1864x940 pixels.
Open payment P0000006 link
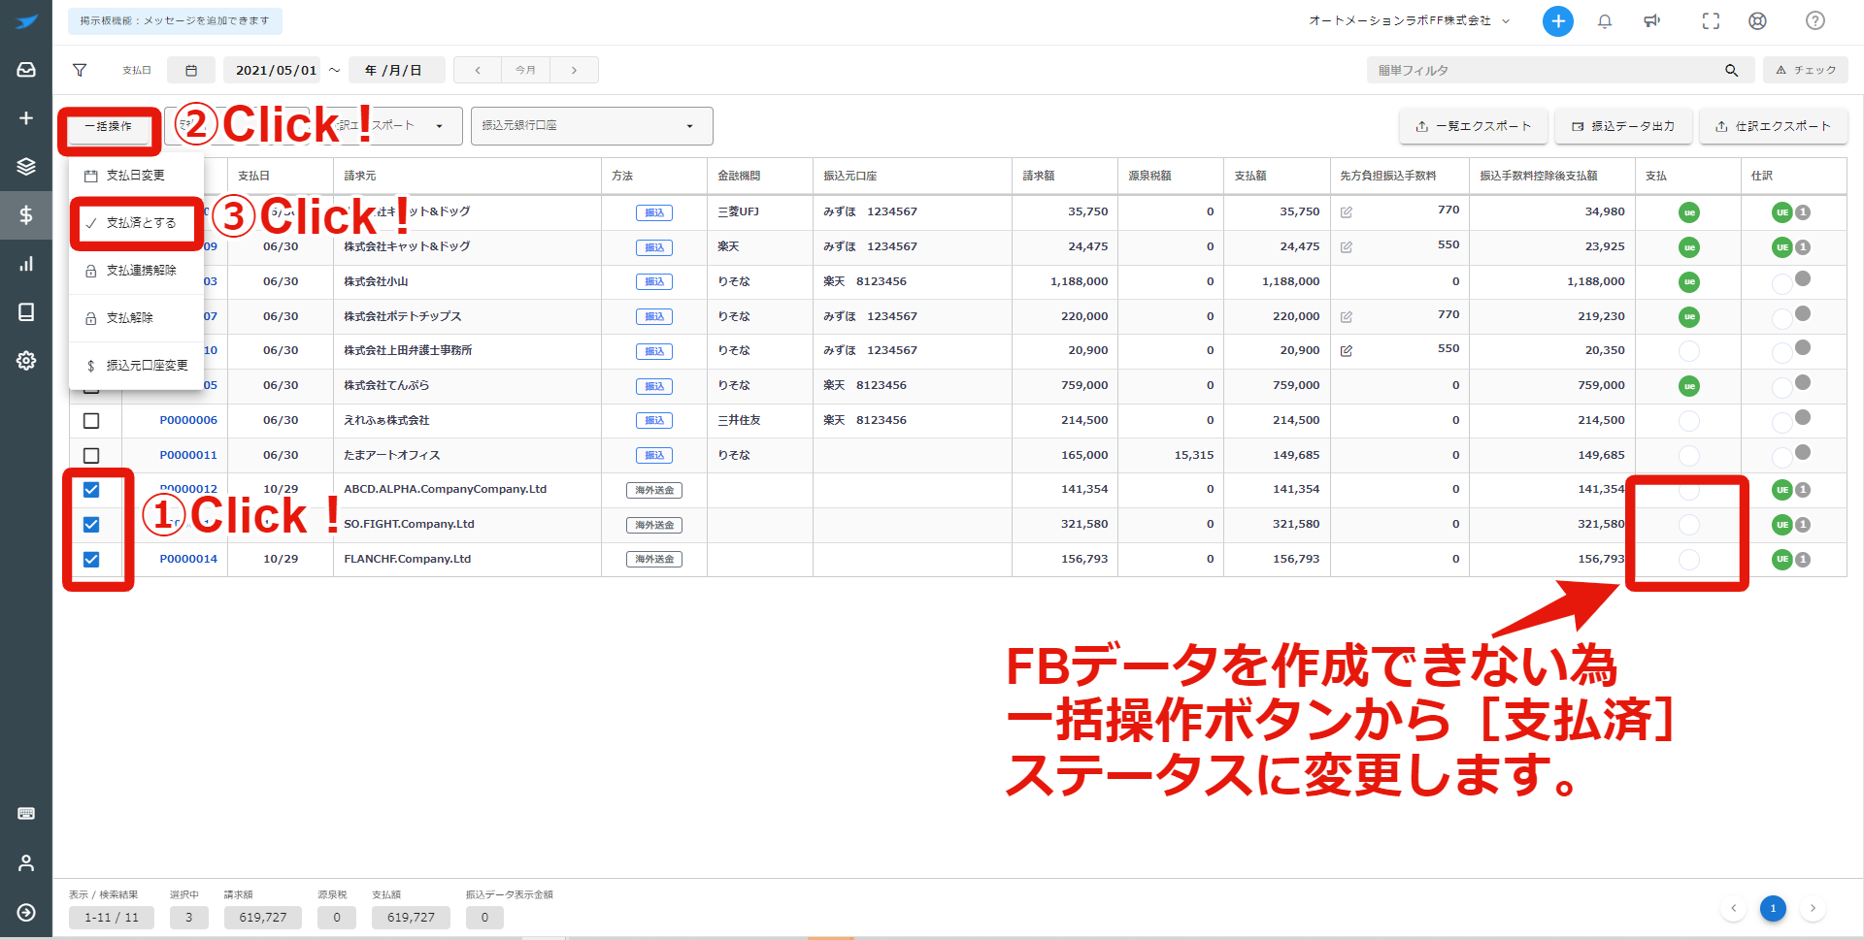pyautogui.click(x=188, y=420)
